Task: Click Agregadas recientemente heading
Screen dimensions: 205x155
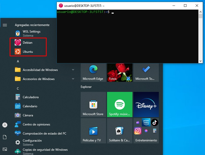Action: coord(32,25)
